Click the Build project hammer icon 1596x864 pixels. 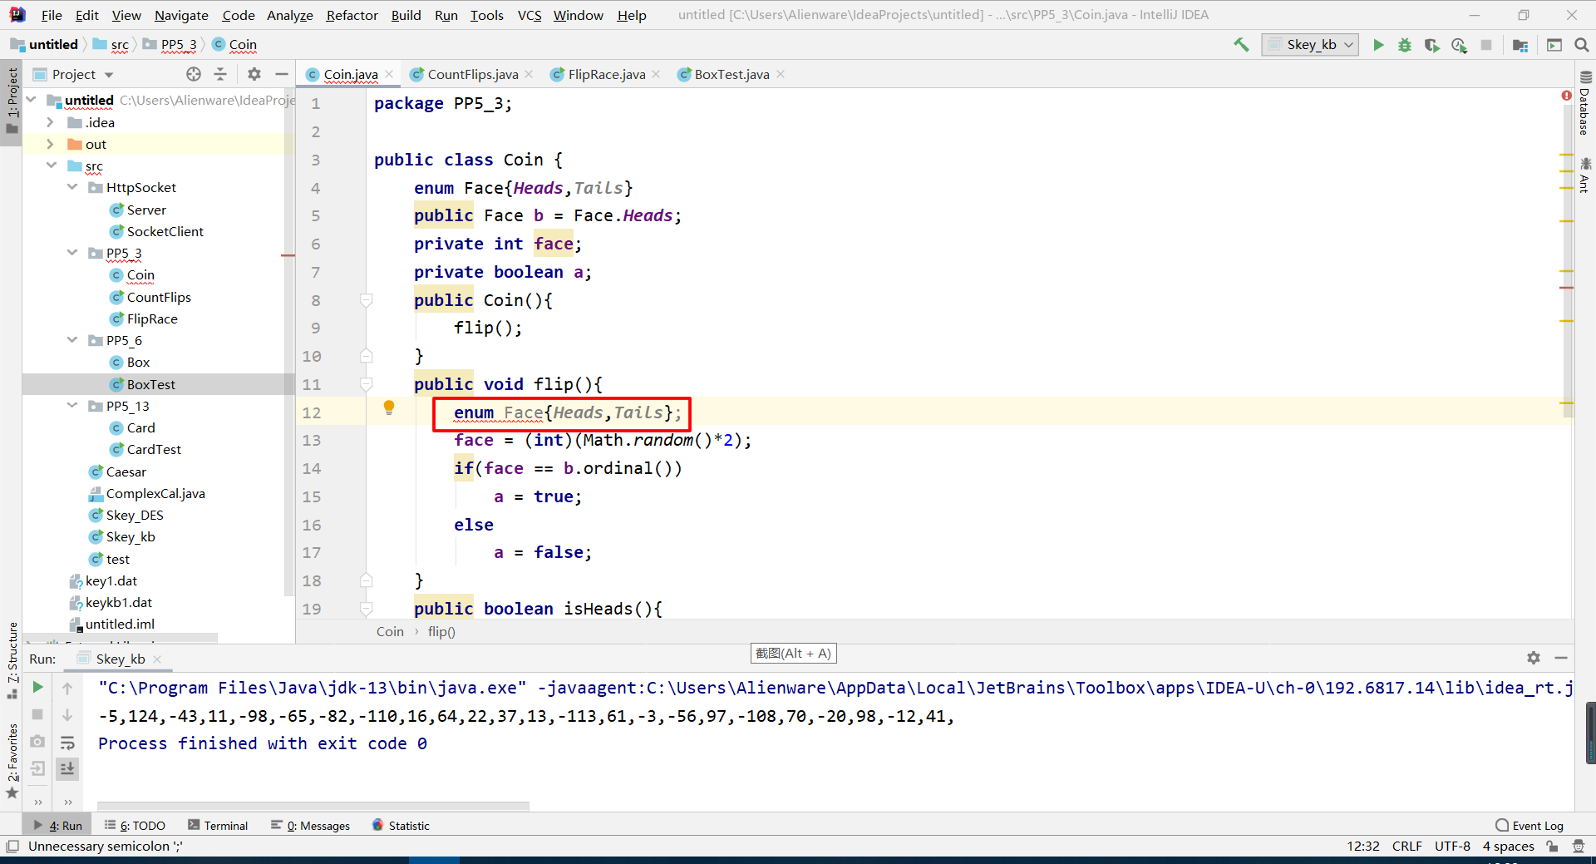pos(1241,45)
